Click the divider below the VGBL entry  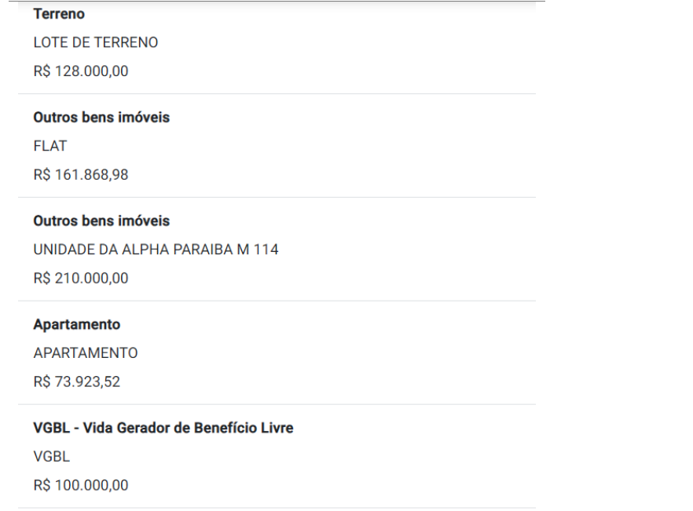277,508
